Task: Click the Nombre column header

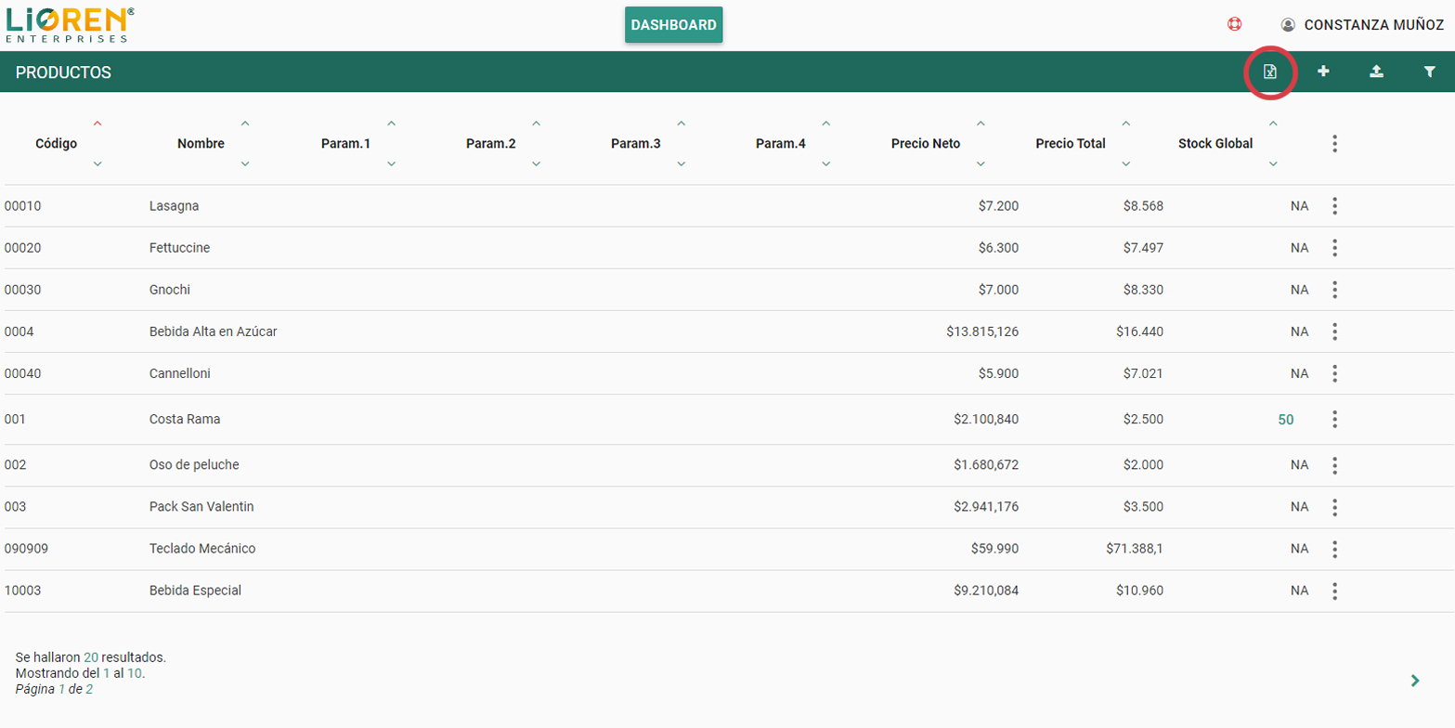Action: pyautogui.click(x=201, y=144)
